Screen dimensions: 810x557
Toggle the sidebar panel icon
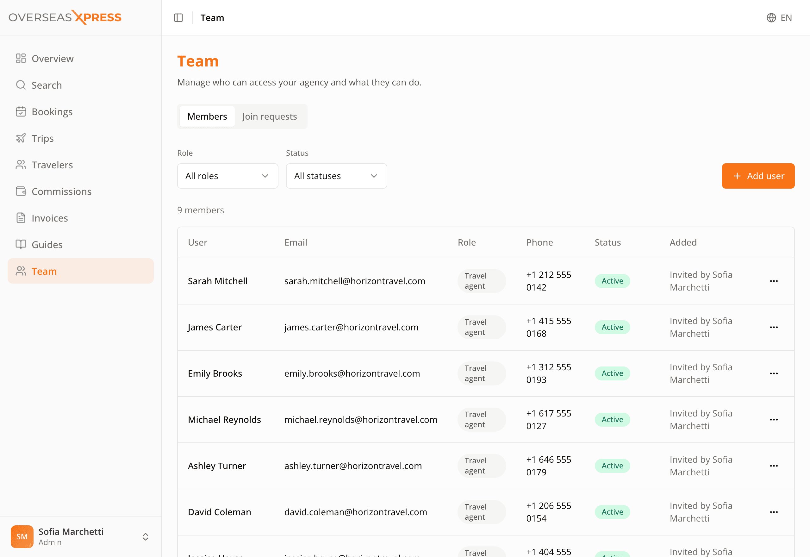point(178,18)
